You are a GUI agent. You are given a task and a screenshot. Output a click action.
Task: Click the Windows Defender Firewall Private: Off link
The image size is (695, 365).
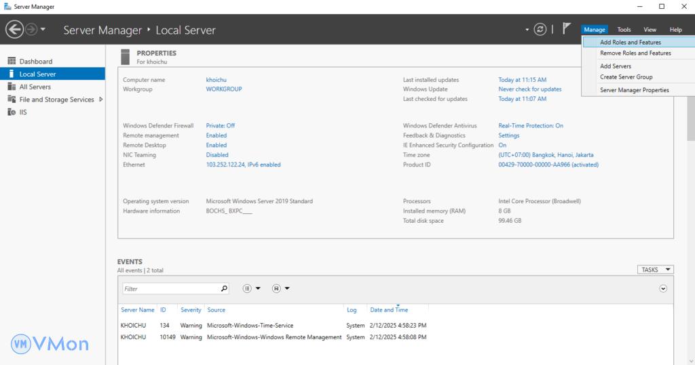[x=221, y=125]
